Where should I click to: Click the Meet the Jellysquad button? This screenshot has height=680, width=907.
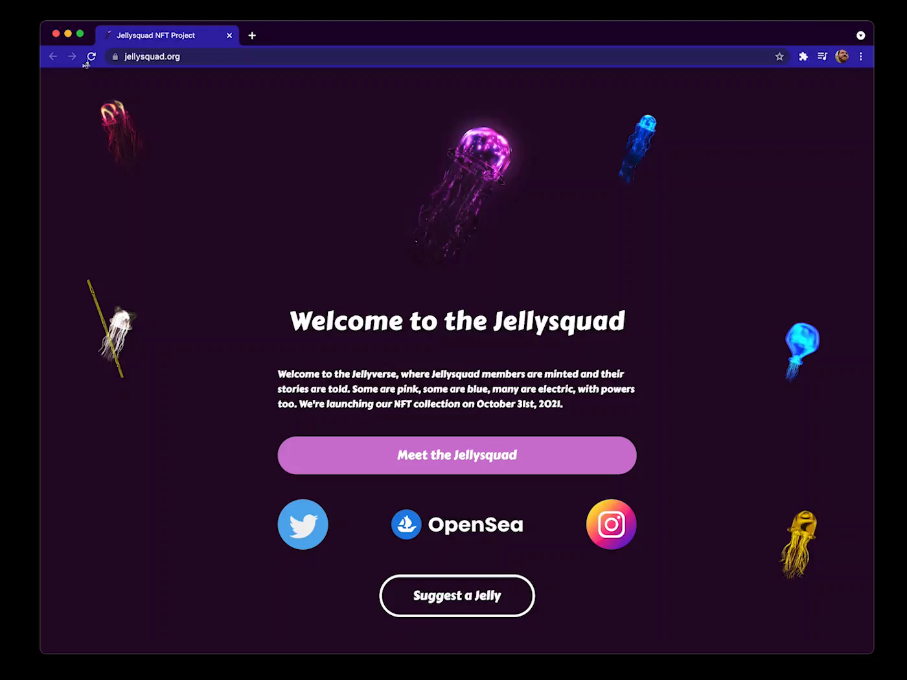click(x=457, y=455)
